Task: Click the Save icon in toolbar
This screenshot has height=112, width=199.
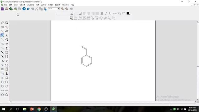Action: tap(15, 9)
